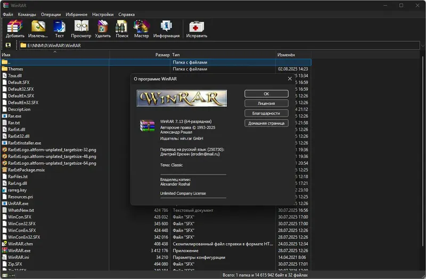This screenshot has height=279, width=426.
Task: Click the 14.04.2021 8:06 date cell
Action: point(292,257)
